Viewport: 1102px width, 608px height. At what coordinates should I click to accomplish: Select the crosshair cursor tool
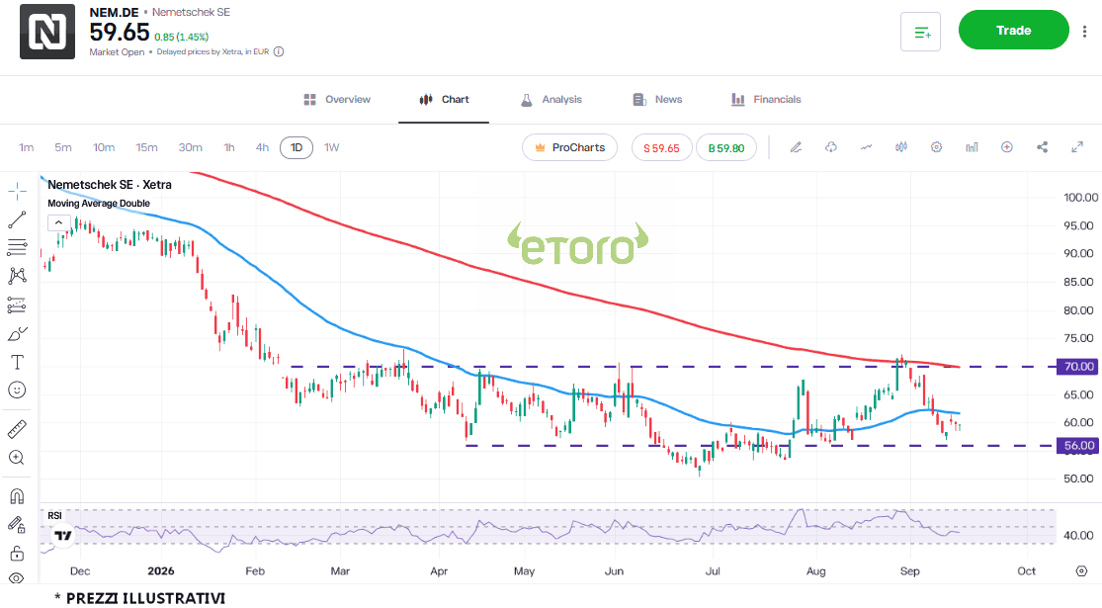pyautogui.click(x=17, y=191)
